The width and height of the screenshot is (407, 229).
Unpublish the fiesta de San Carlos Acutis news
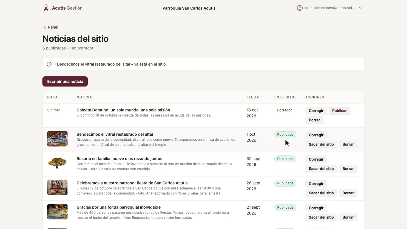(x=321, y=193)
